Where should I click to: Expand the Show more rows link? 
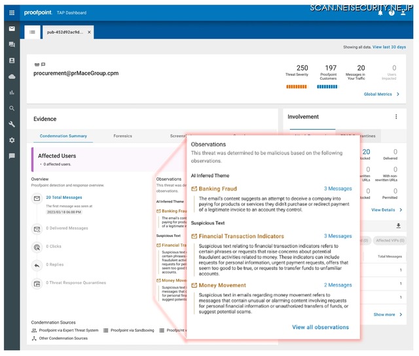[x=388, y=314]
